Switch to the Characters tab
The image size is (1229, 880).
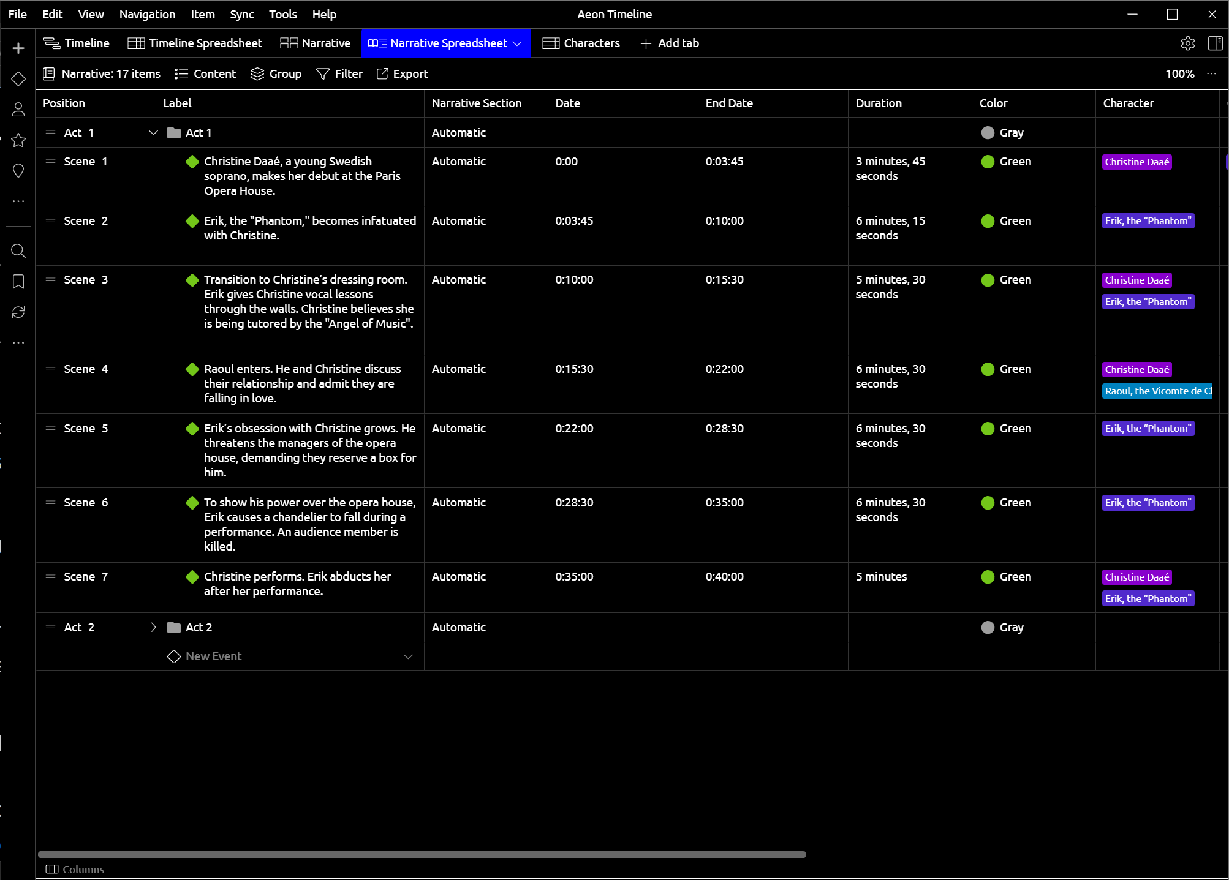(x=581, y=43)
